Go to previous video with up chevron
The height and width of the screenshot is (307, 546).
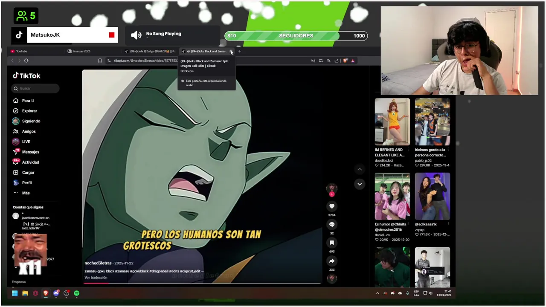tap(360, 169)
